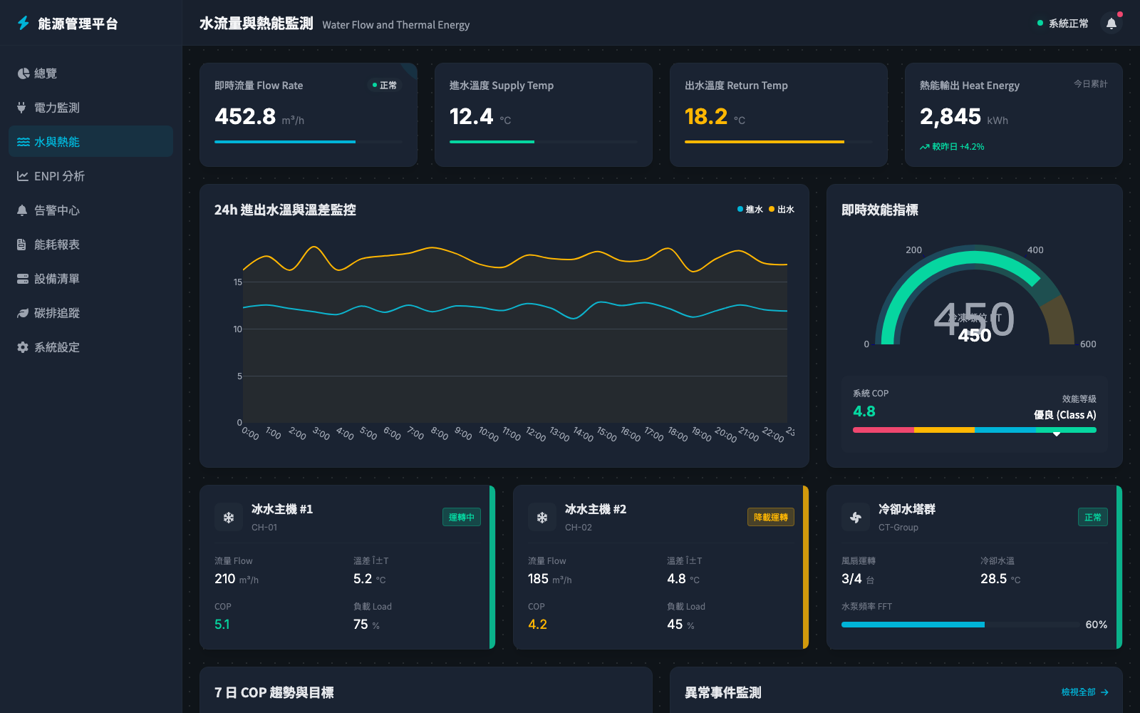This screenshot has width=1140, height=713.
Task: Click the ENPI 分析 chart line icon
Action: click(23, 176)
